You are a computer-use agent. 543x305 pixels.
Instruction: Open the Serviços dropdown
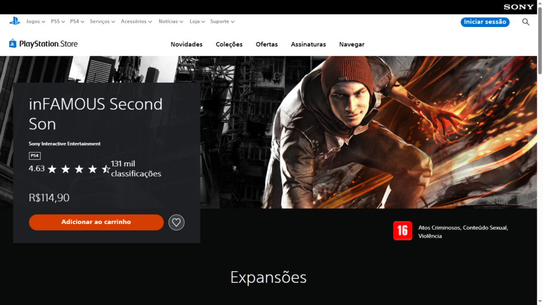point(102,21)
